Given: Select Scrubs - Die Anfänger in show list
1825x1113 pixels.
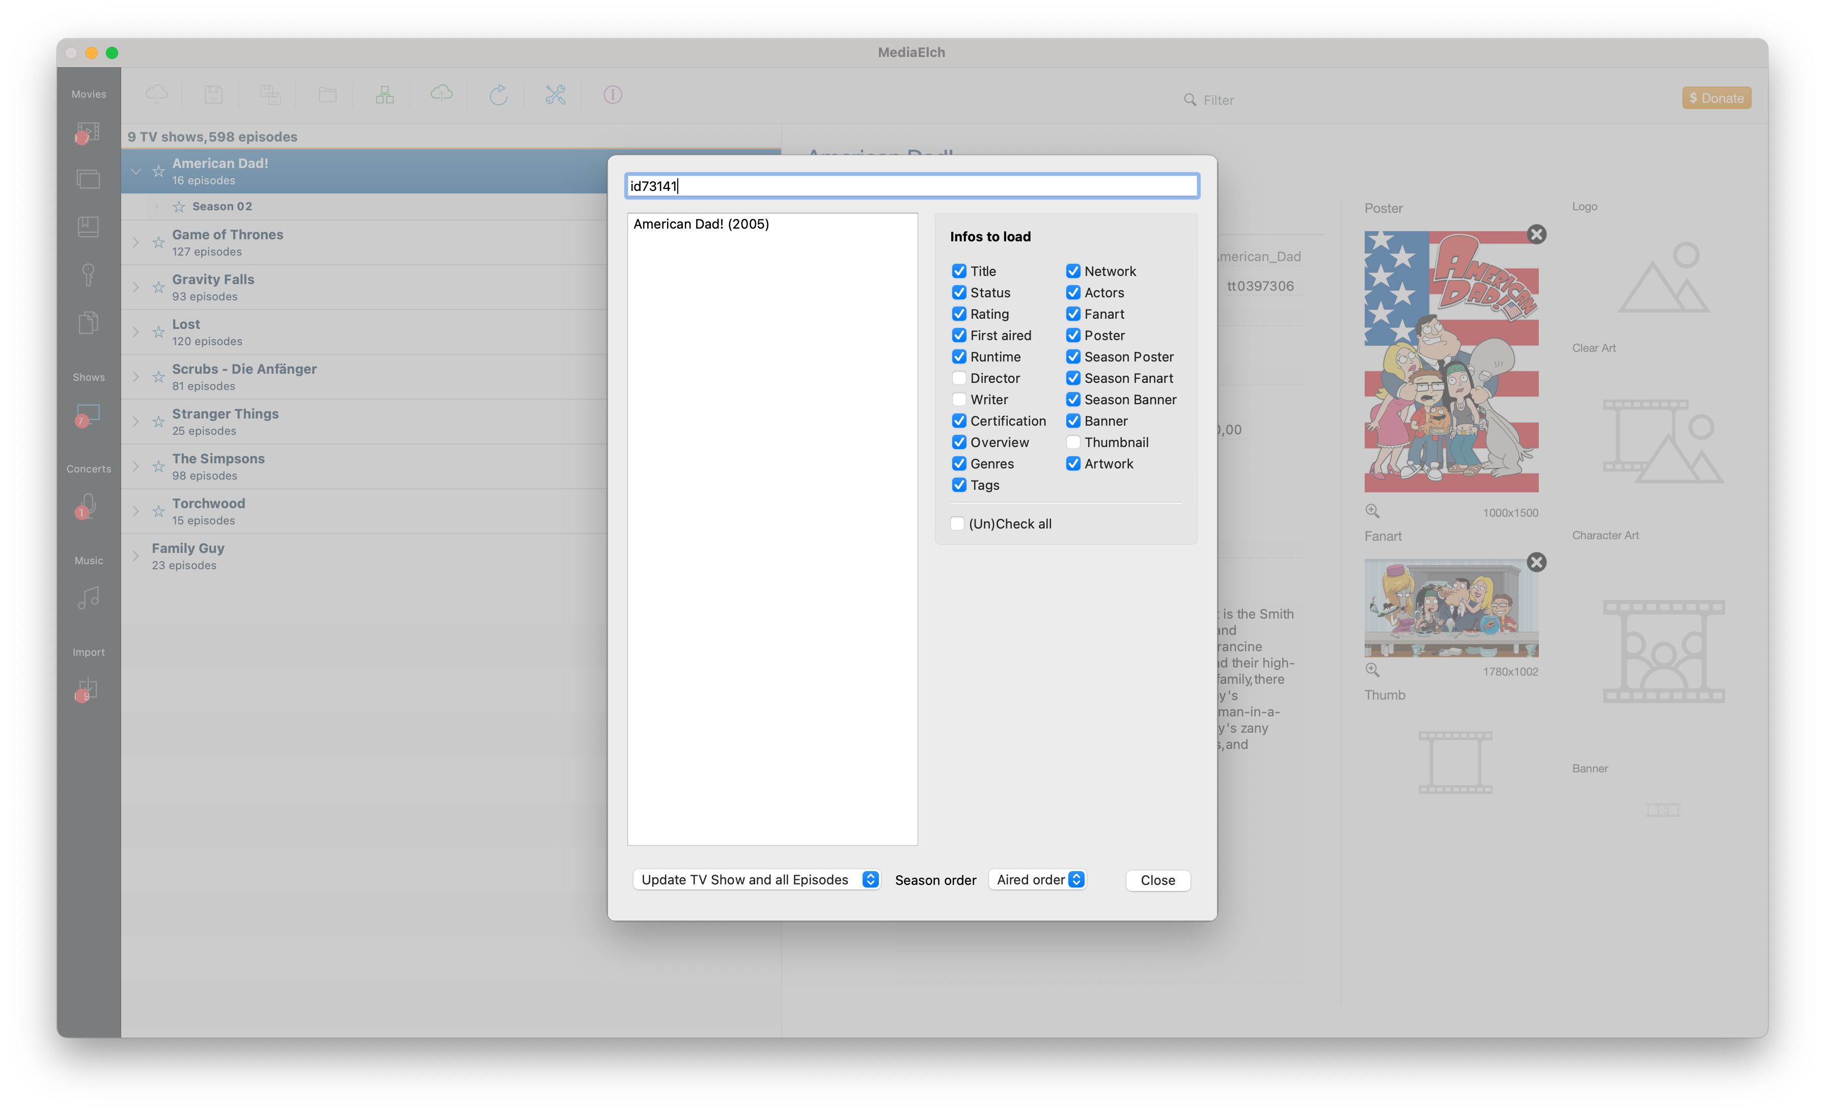Looking at the screenshot, I should [365, 377].
